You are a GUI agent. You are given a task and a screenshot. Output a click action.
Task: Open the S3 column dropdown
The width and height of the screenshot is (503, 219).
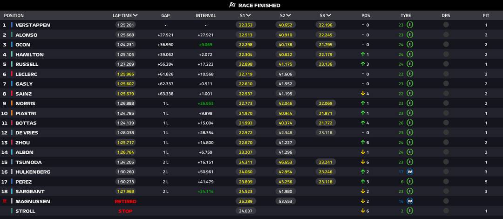point(329,15)
